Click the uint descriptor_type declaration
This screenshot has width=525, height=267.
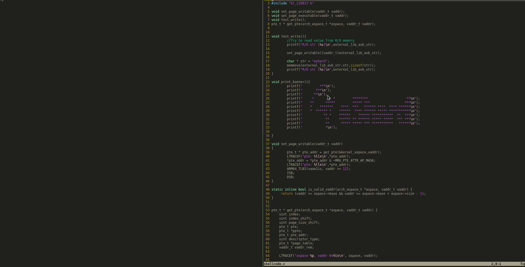(x=299, y=239)
